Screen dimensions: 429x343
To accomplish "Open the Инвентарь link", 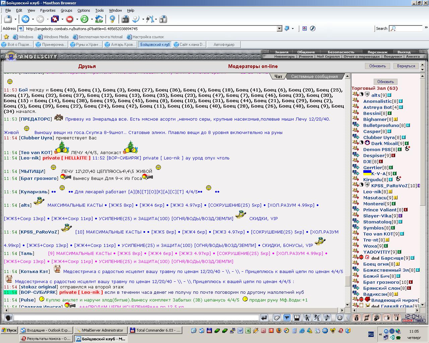I will coord(285,56).
